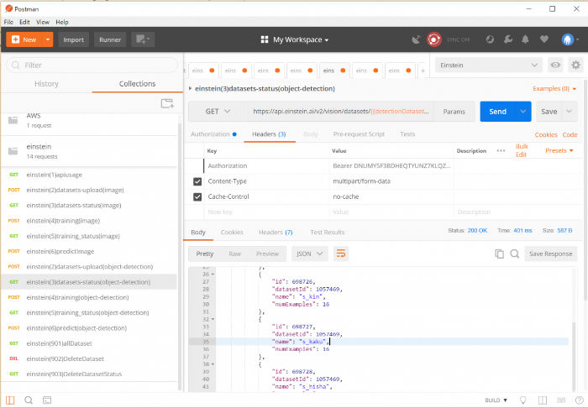
Task: Switch to response Headers (7) tab
Action: [276, 233]
